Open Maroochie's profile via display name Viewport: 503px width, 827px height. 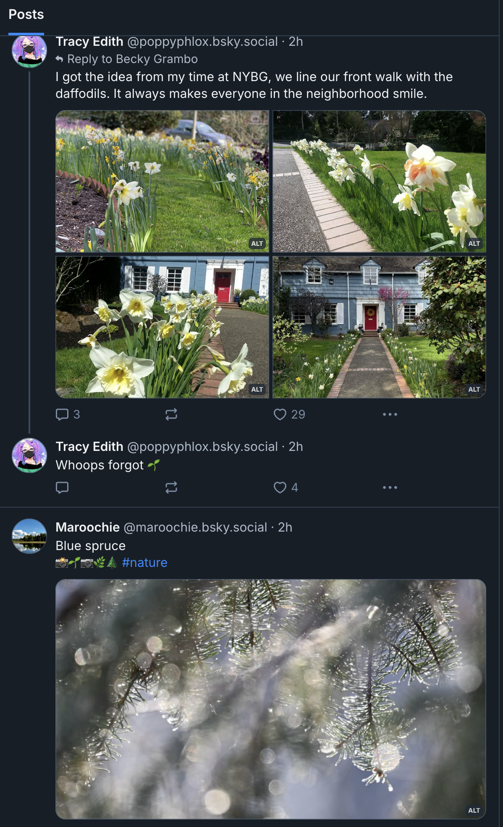(88, 527)
